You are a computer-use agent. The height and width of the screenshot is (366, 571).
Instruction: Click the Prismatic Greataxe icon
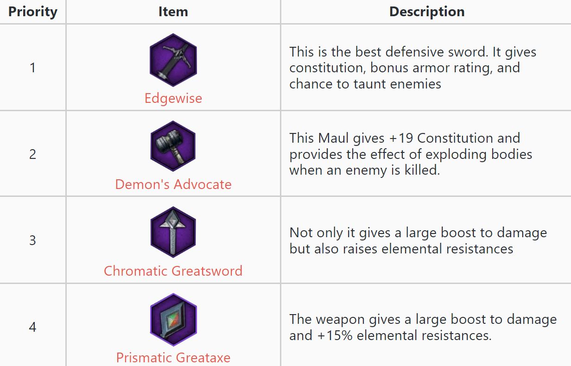(173, 319)
